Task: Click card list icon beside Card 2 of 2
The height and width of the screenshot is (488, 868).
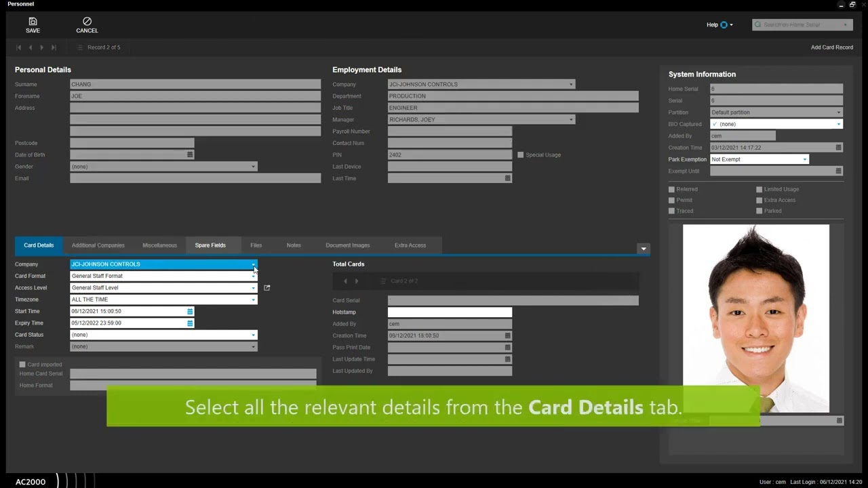Action: (x=382, y=281)
